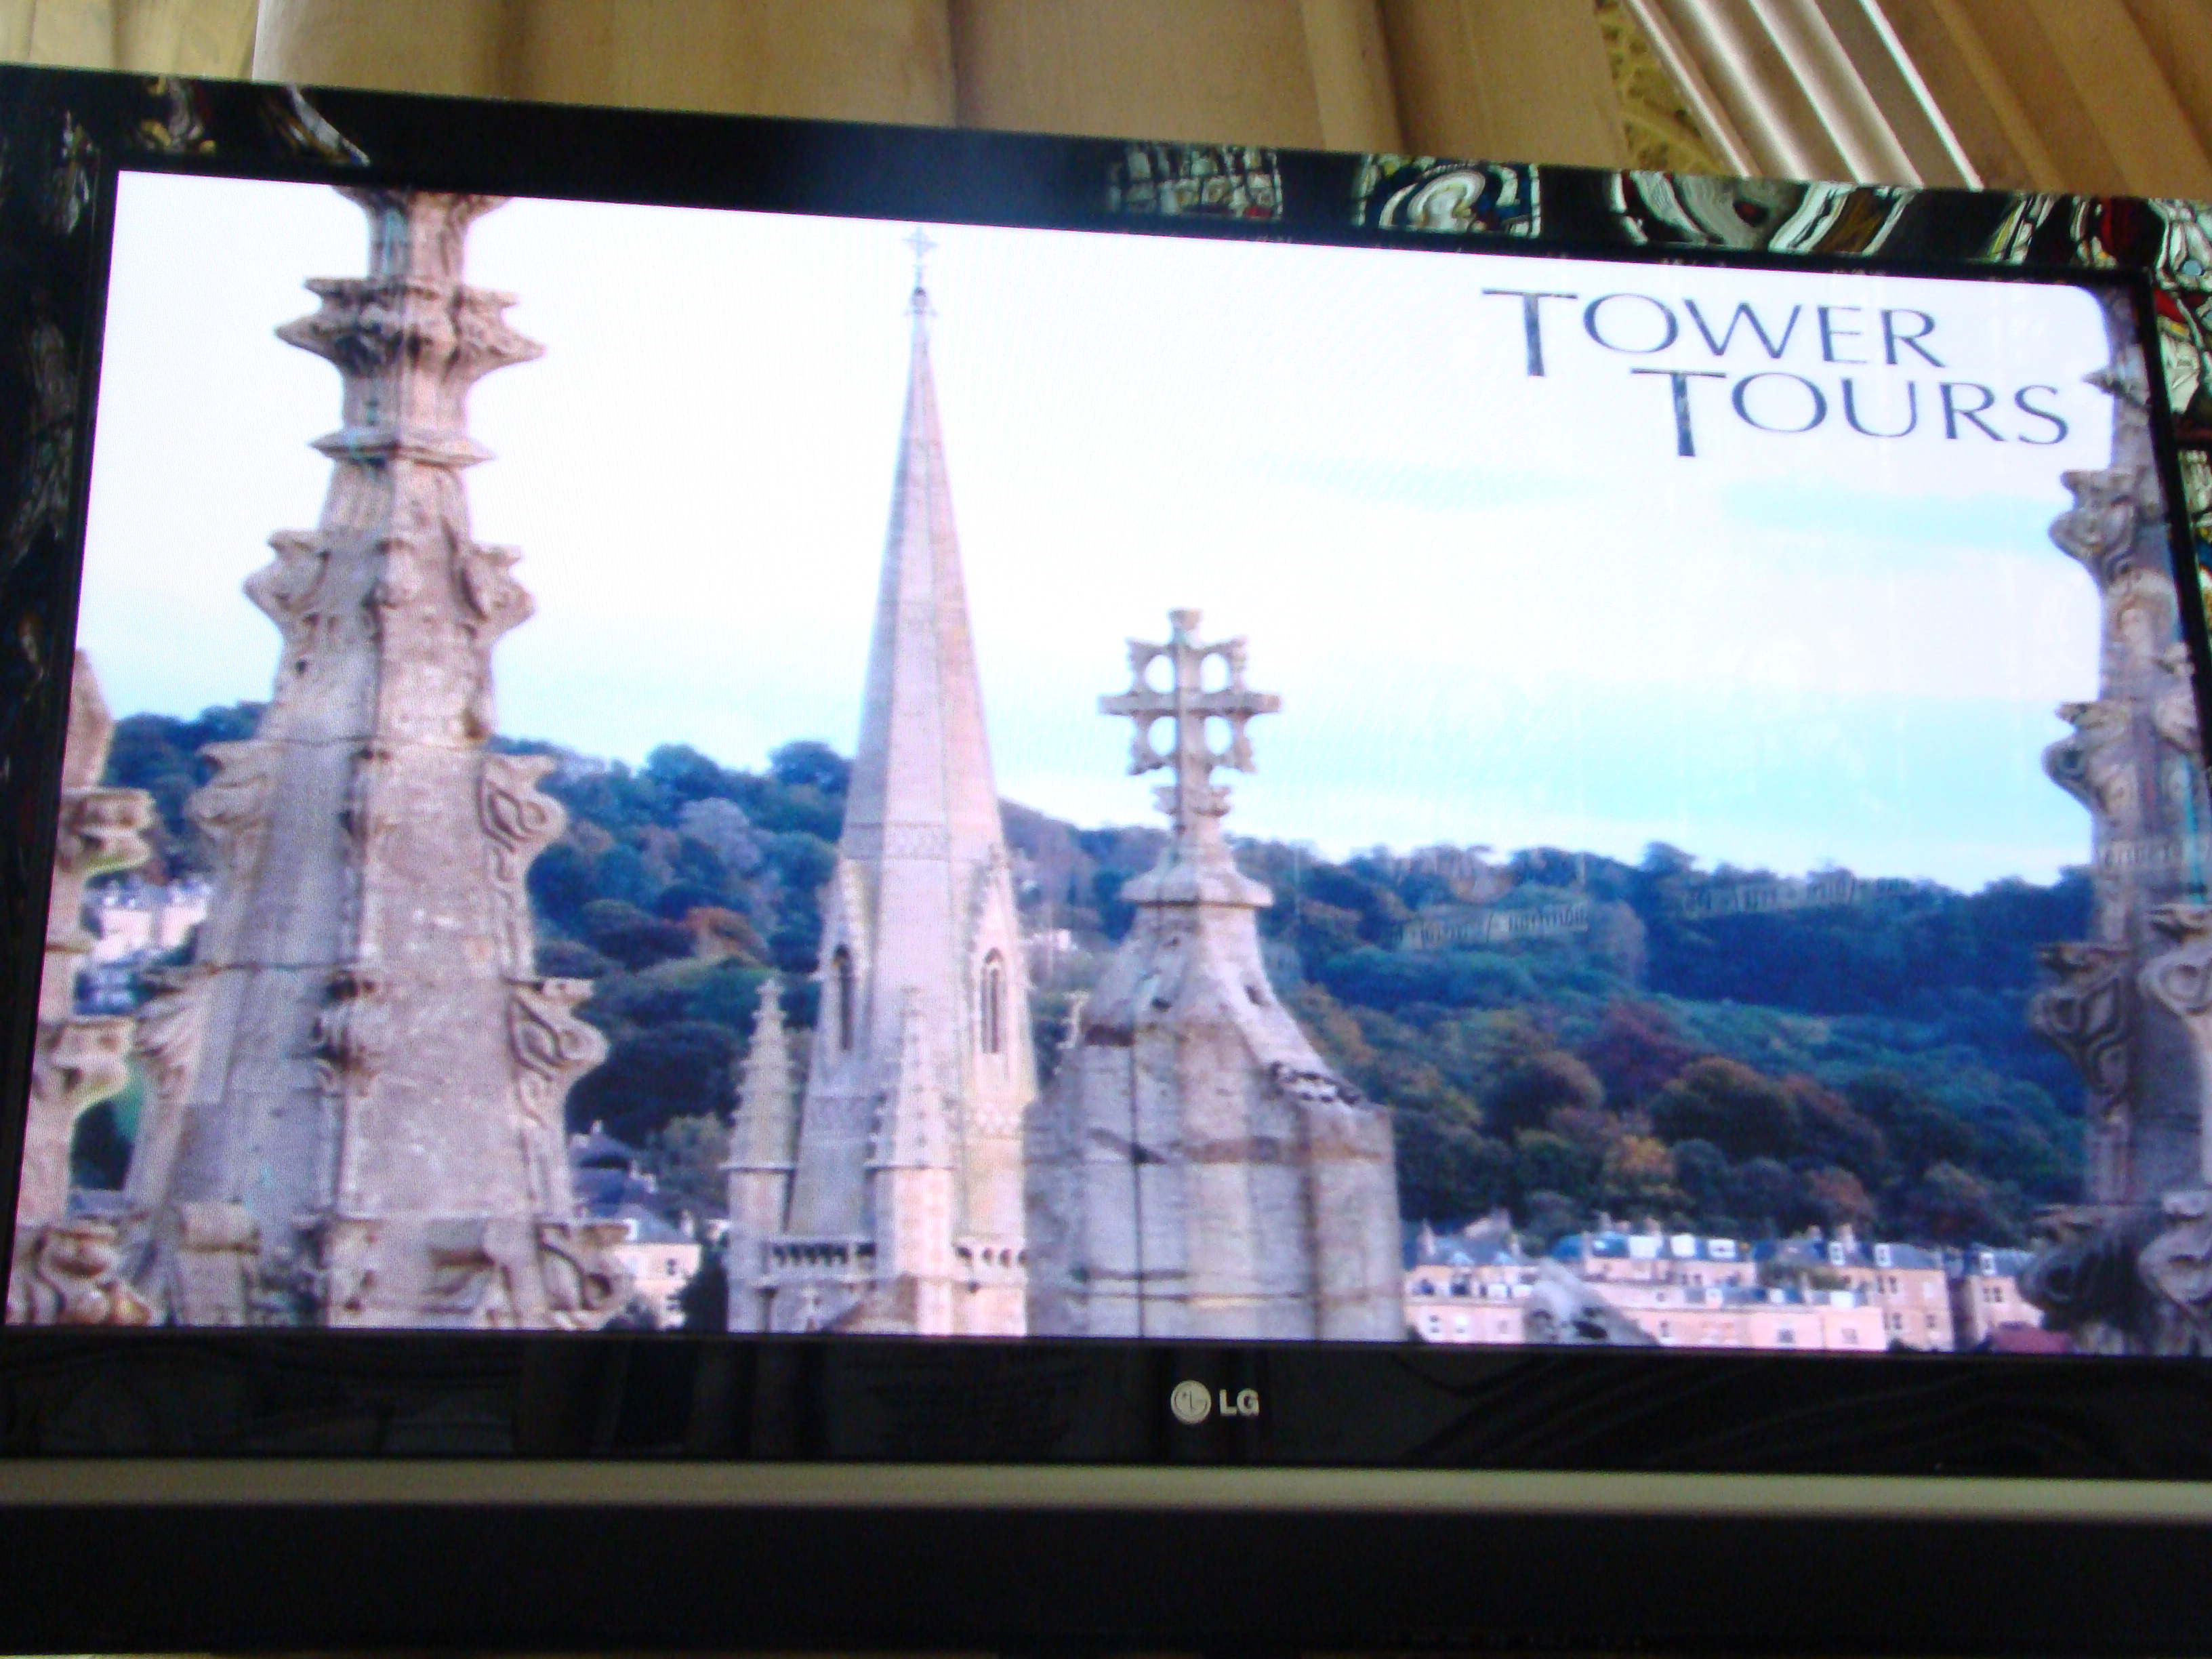Click the pale sky area above the hill
The width and height of the screenshot is (2212, 1659).
coord(1500,600)
